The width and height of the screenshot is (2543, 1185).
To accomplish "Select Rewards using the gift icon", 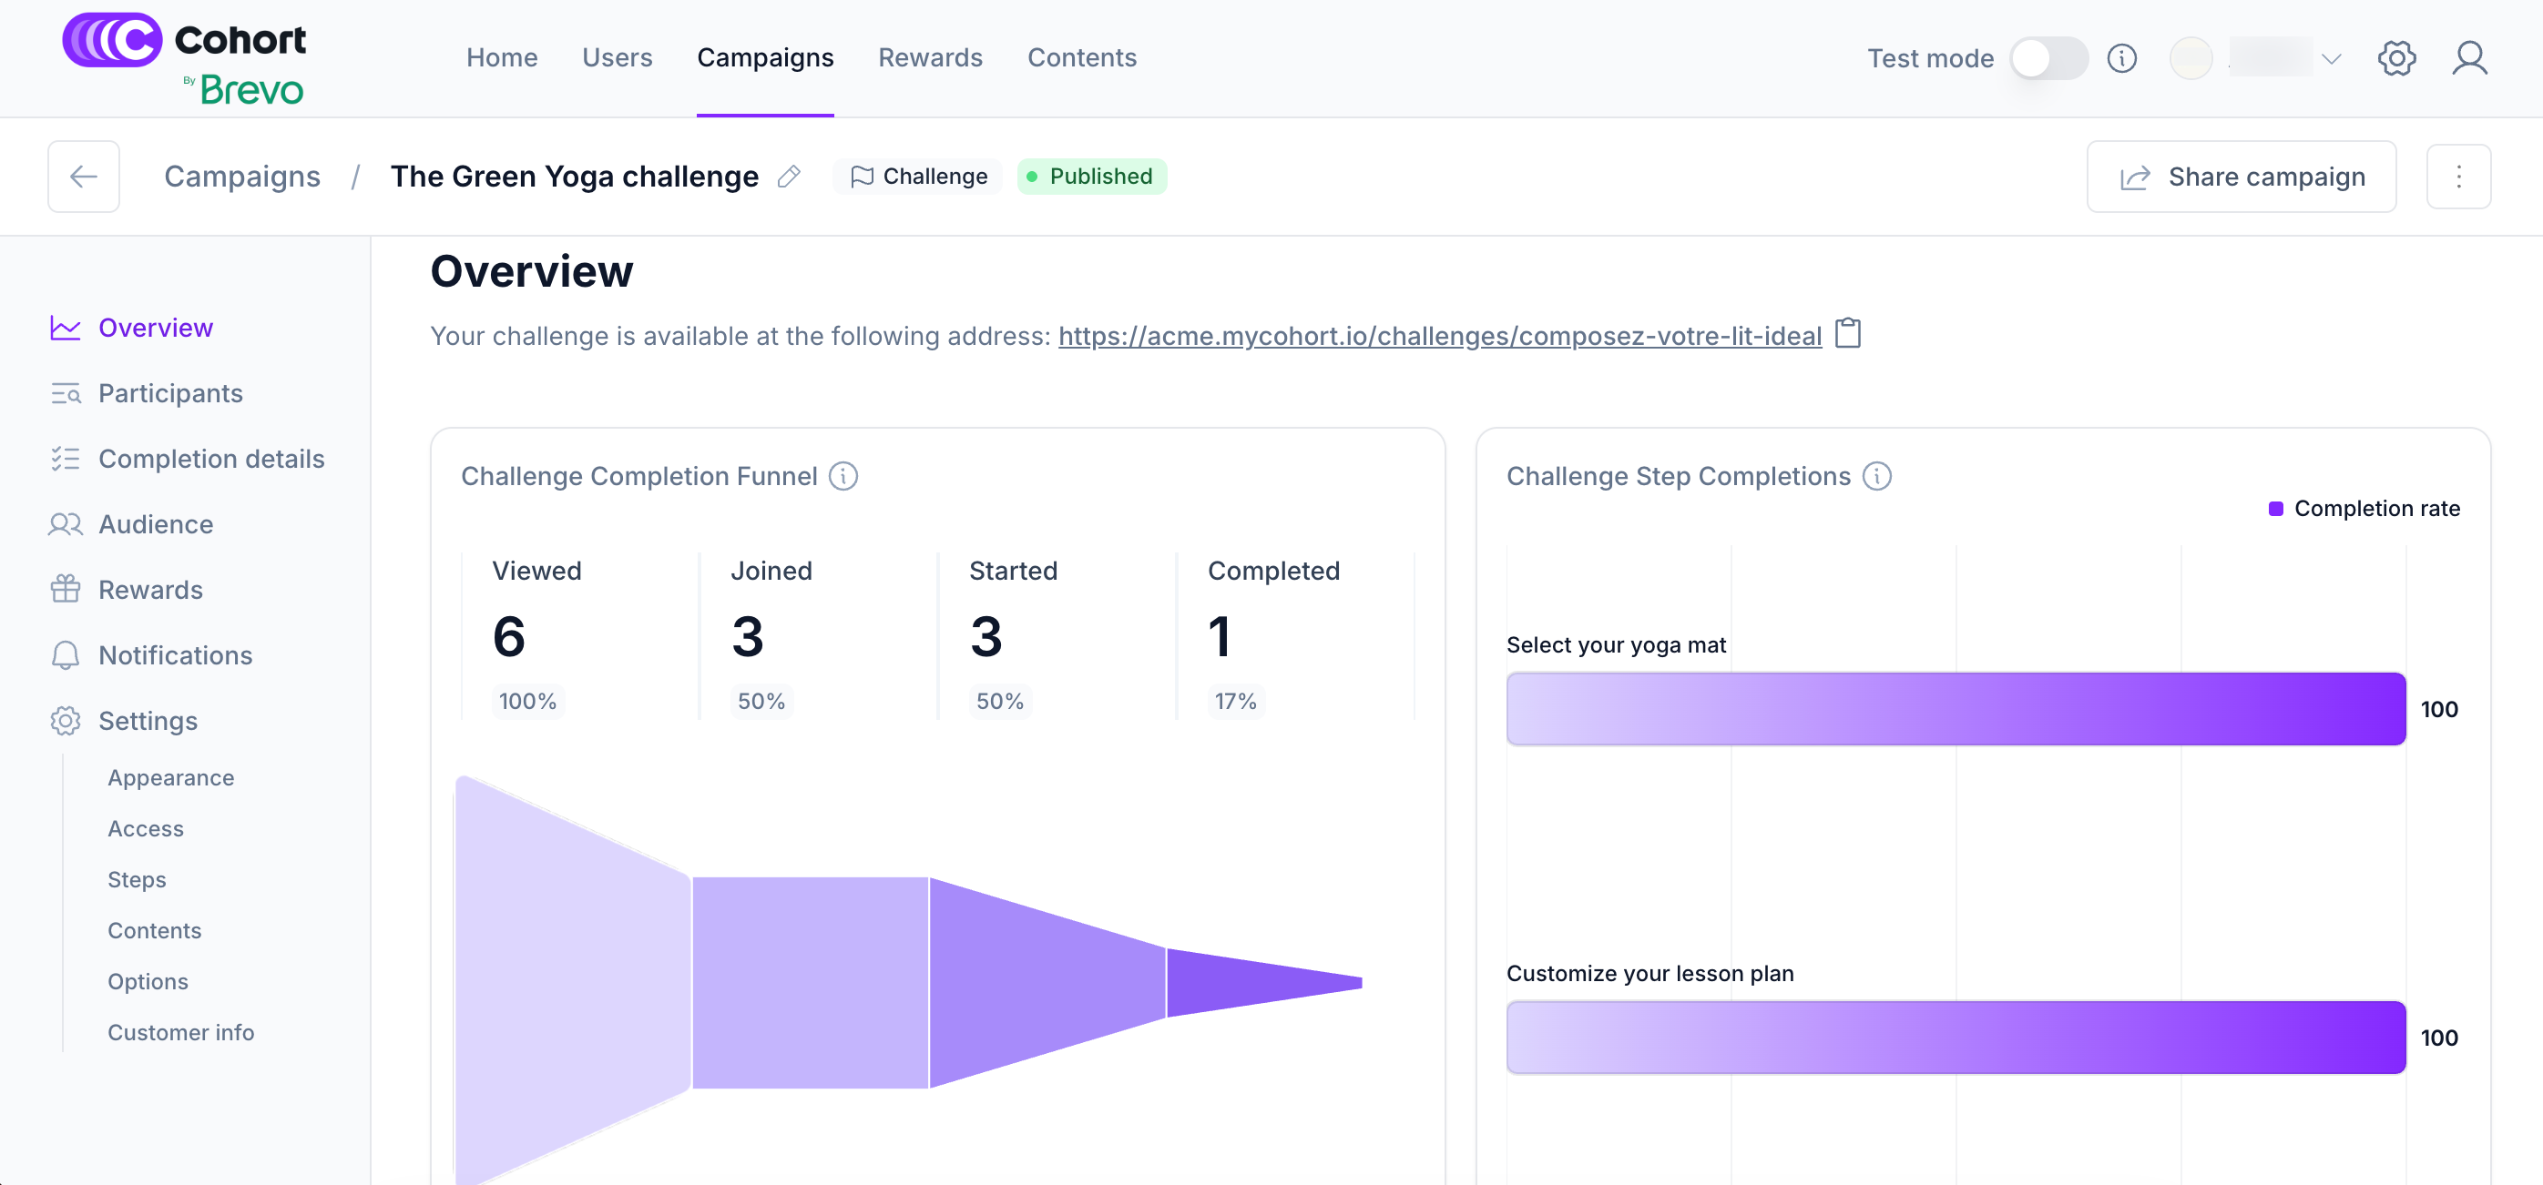I will click(66, 589).
